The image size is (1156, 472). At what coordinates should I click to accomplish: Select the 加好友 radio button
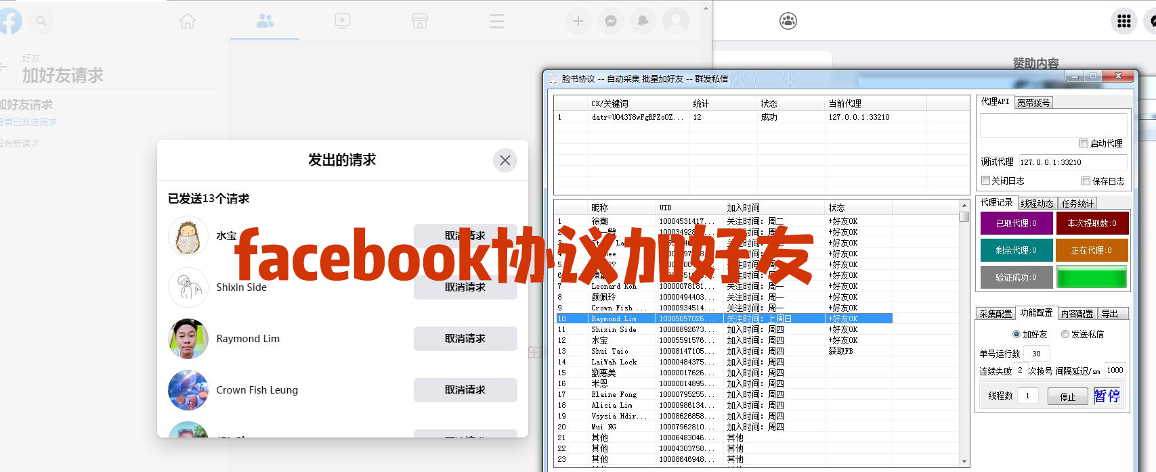pos(1016,334)
